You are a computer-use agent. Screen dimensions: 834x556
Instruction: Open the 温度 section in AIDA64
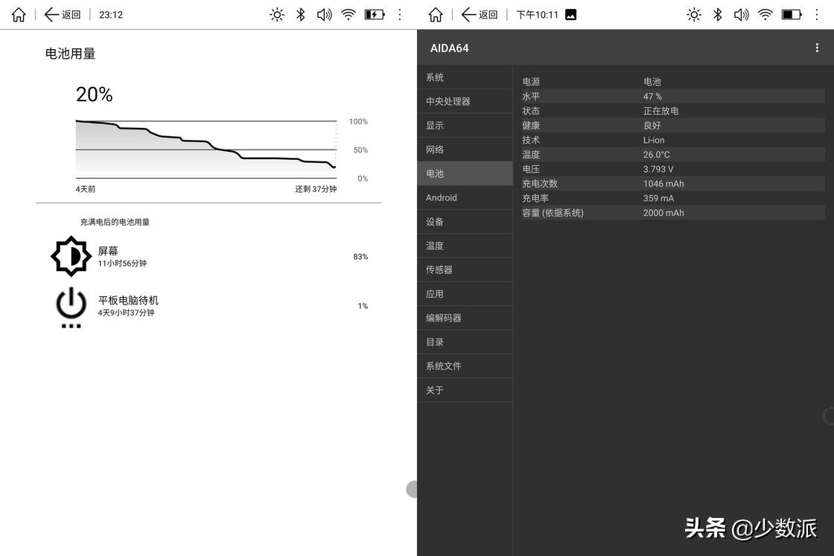coord(465,246)
